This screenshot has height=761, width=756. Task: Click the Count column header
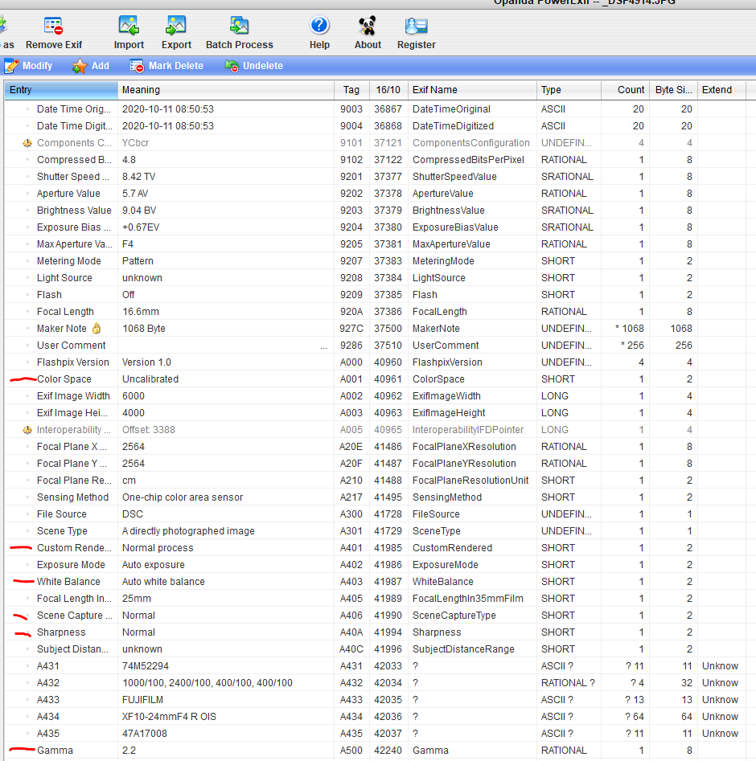coord(625,90)
